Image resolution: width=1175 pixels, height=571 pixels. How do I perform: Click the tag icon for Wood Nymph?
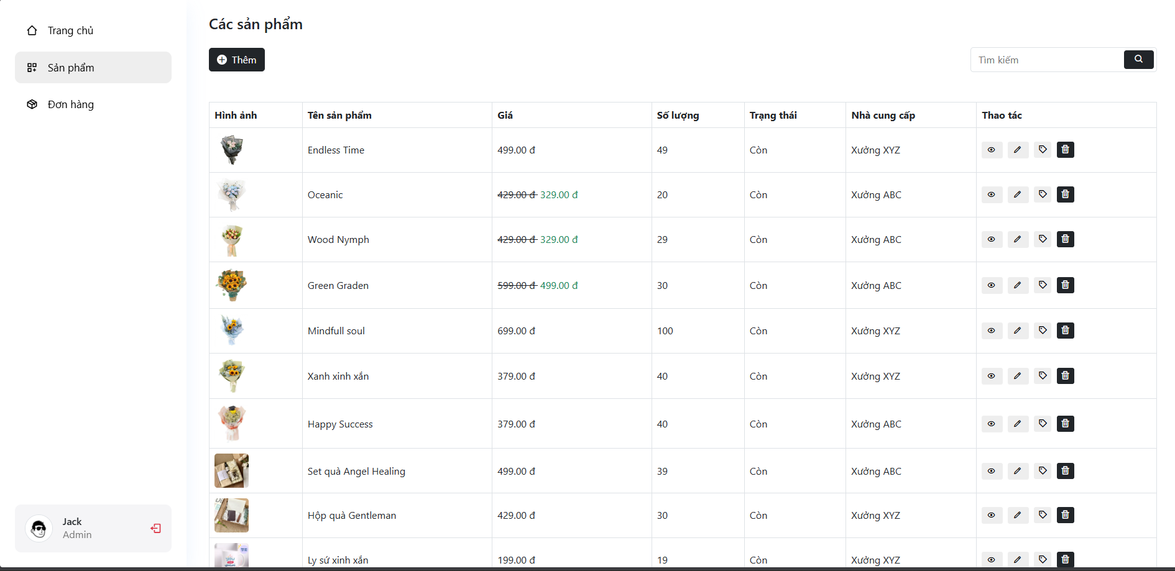coord(1043,239)
